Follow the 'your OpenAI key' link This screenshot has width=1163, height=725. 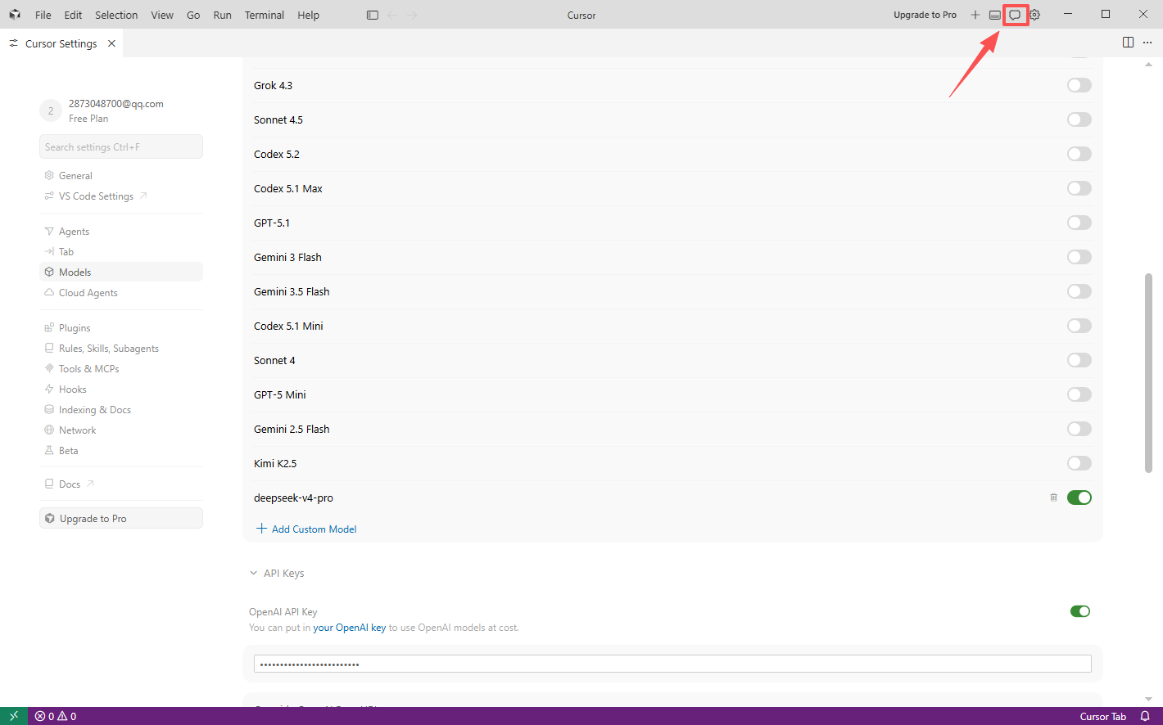[350, 628]
